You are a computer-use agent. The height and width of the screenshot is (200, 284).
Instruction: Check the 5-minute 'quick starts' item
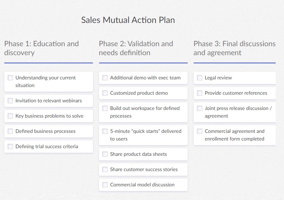coord(105,131)
